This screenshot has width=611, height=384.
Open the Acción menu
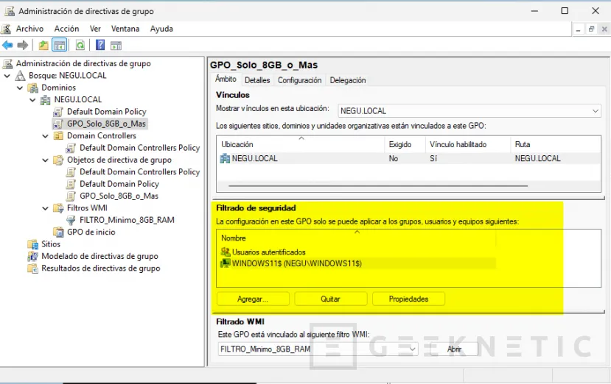pyautogui.click(x=66, y=29)
